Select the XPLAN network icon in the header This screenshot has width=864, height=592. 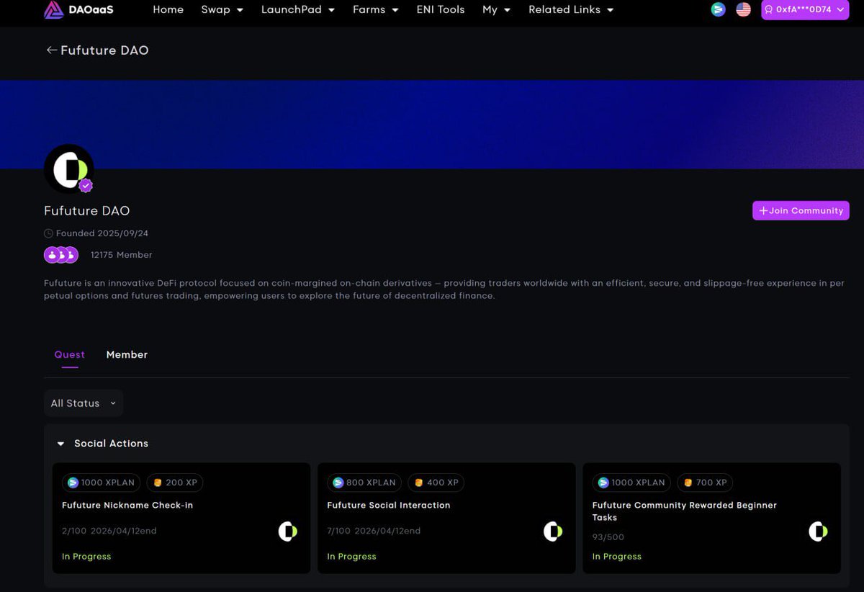[x=718, y=10]
